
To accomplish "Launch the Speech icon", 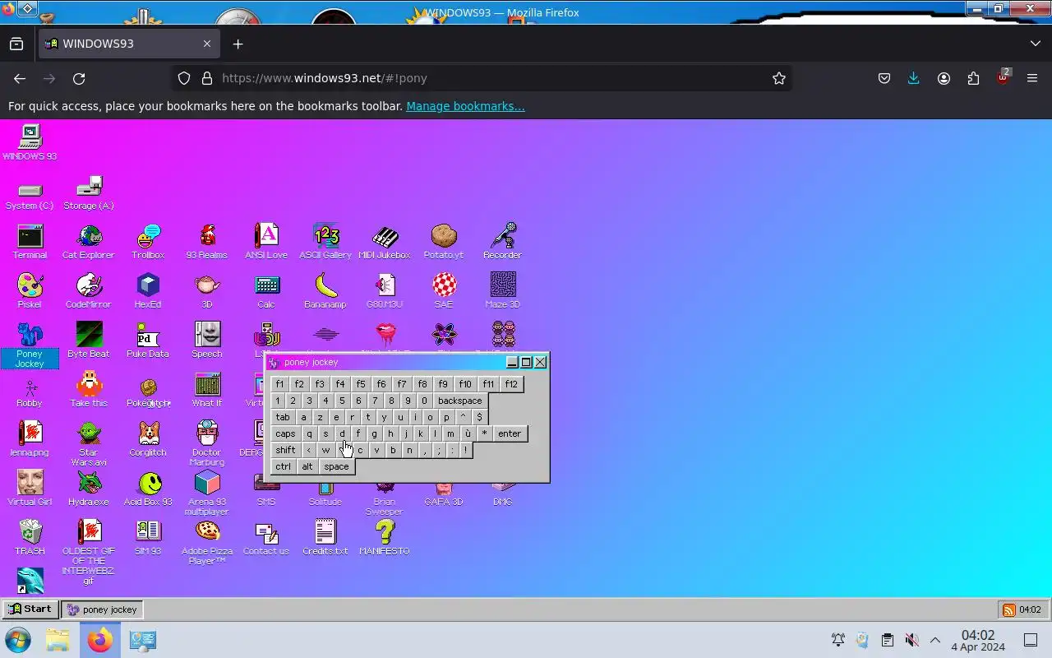I will [207, 340].
